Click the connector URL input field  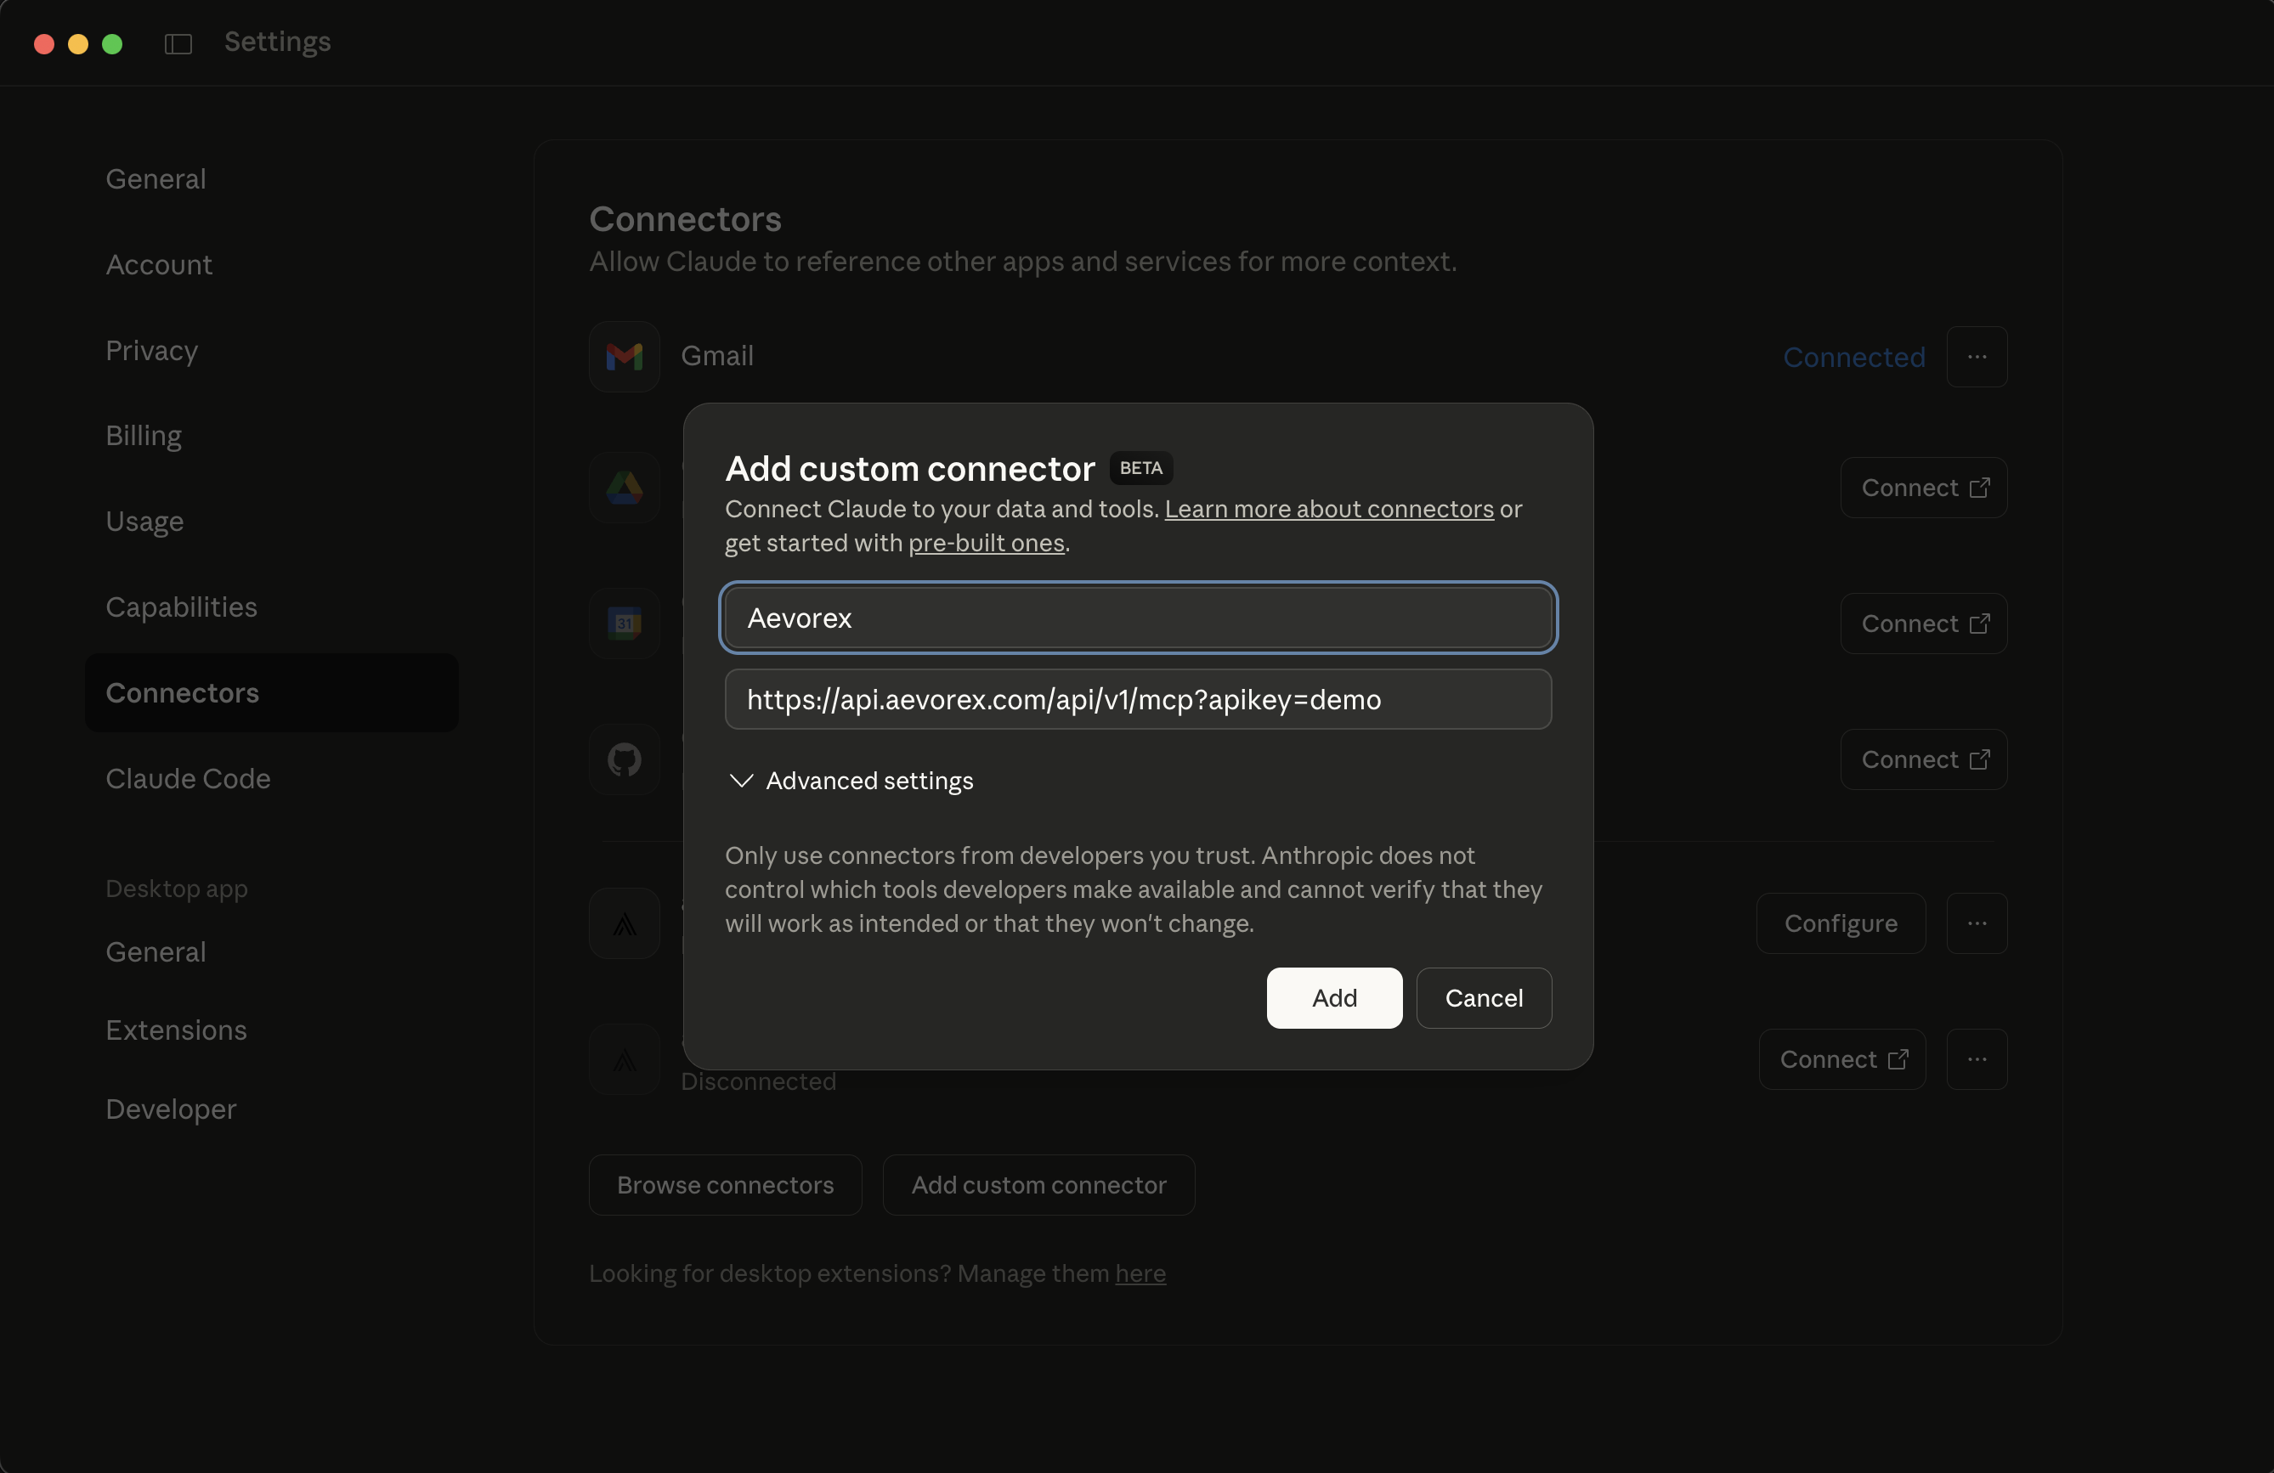pyautogui.click(x=1137, y=699)
